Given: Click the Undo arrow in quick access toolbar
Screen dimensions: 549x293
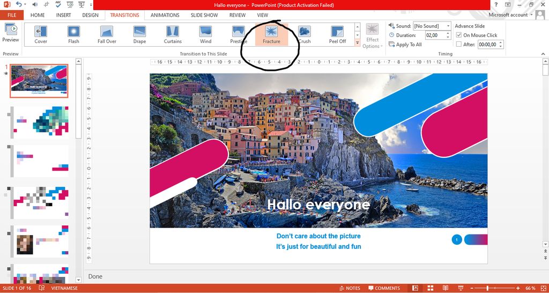Looking at the screenshot, I should pos(19,4).
